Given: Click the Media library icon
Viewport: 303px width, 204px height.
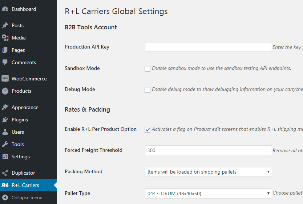Looking at the screenshot, I should (x=5, y=38).
